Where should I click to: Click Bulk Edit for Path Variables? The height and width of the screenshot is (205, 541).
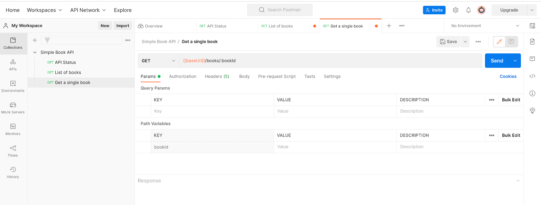click(511, 135)
